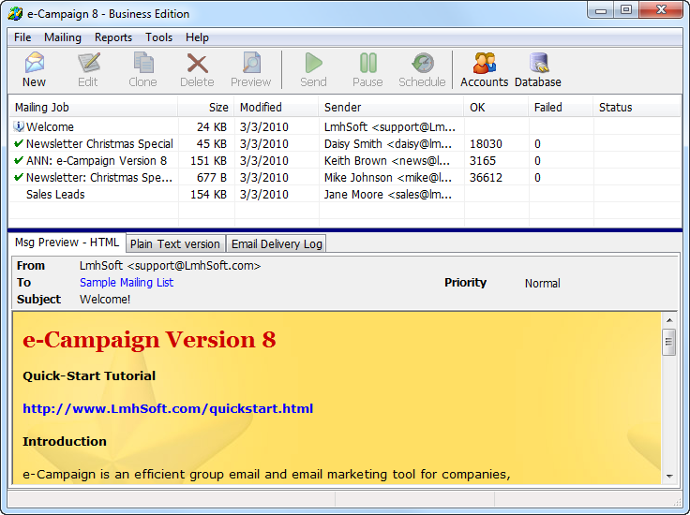Open the Accounts manager

[x=485, y=70]
